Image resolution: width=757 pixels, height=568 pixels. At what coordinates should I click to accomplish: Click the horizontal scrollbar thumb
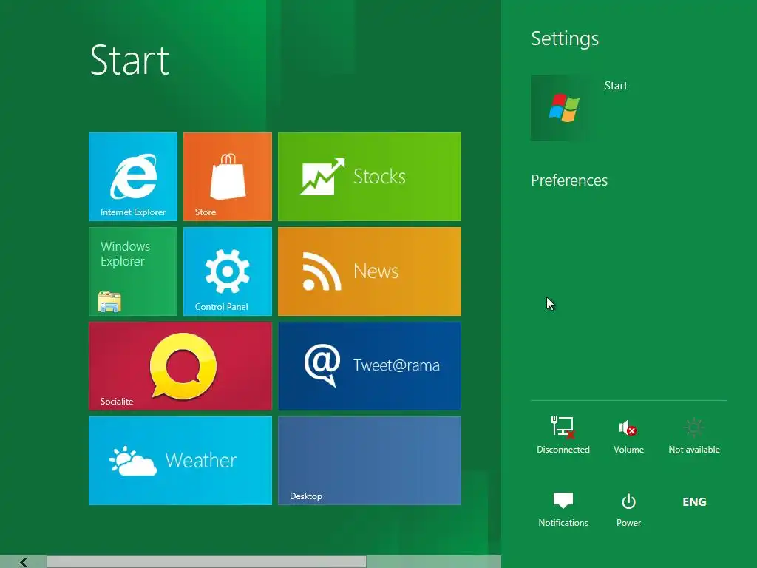207,562
